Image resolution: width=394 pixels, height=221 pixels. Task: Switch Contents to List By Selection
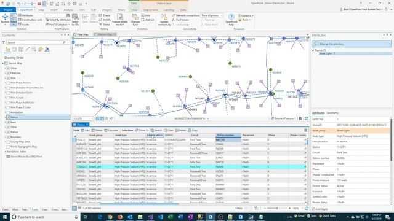[21, 49]
